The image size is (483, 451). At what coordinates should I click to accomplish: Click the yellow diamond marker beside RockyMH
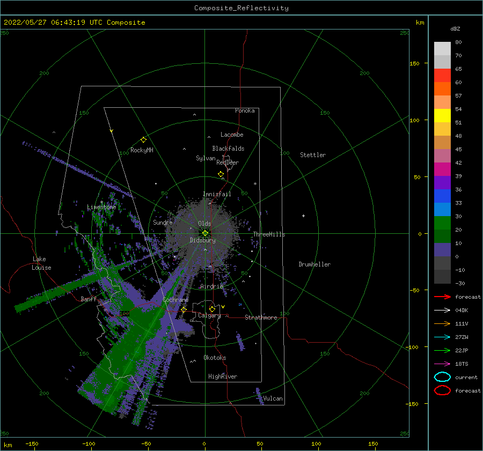click(143, 140)
